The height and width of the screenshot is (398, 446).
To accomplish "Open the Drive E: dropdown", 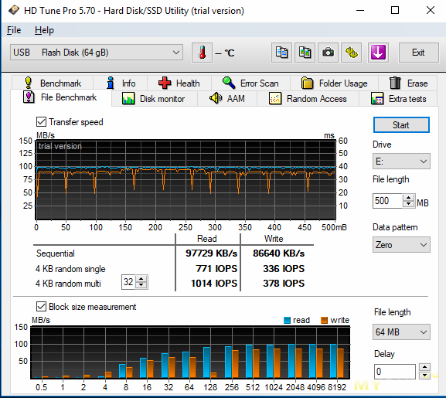I will coord(401,162).
